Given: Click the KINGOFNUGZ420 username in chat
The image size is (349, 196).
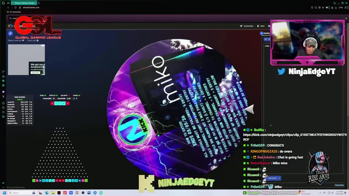Looking at the screenshot, I should (x=264, y=151).
